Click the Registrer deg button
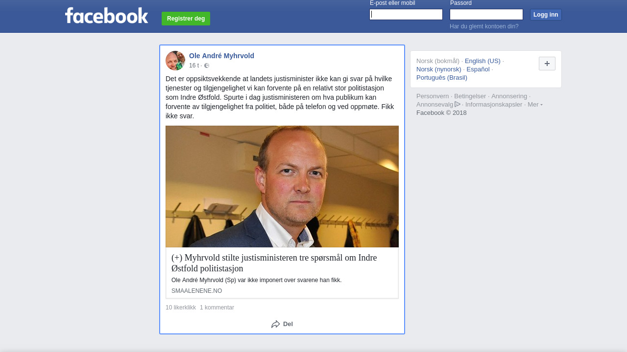The image size is (627, 352). [186, 19]
